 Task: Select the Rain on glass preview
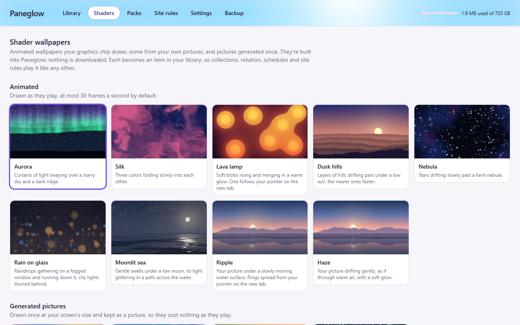point(58,227)
